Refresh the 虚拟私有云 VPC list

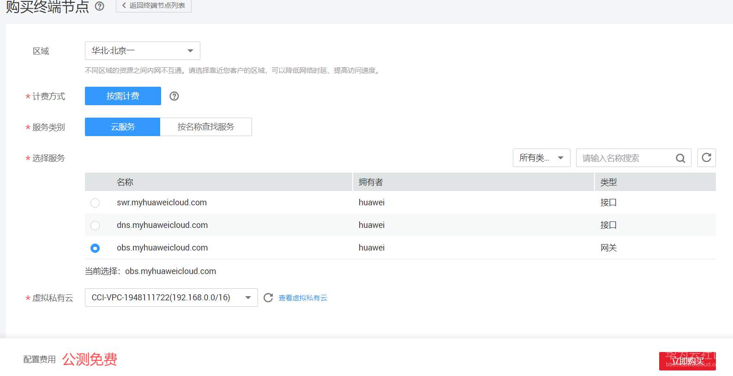pos(268,298)
